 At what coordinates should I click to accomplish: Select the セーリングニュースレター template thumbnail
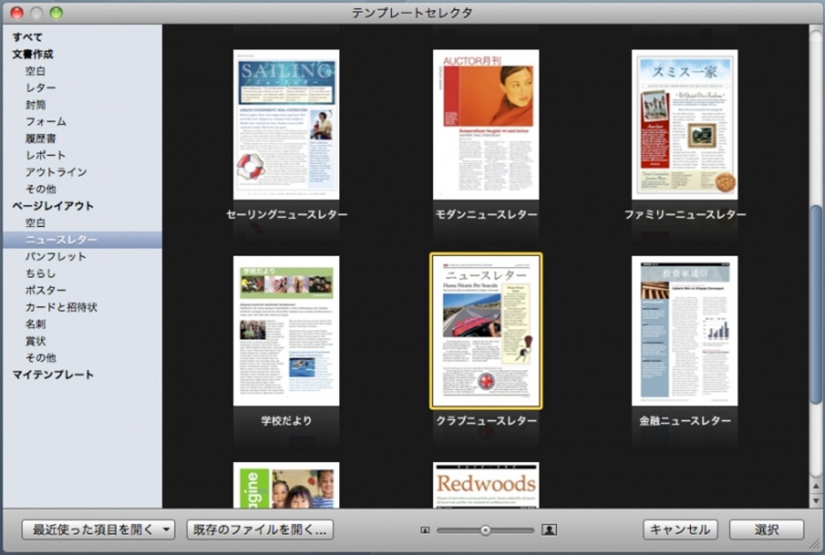287,124
